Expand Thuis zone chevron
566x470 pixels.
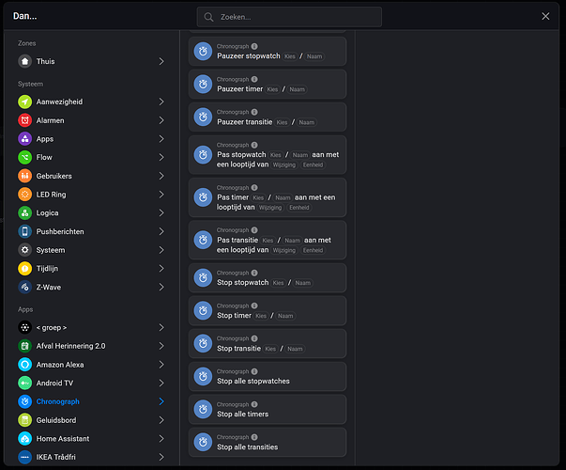point(161,61)
